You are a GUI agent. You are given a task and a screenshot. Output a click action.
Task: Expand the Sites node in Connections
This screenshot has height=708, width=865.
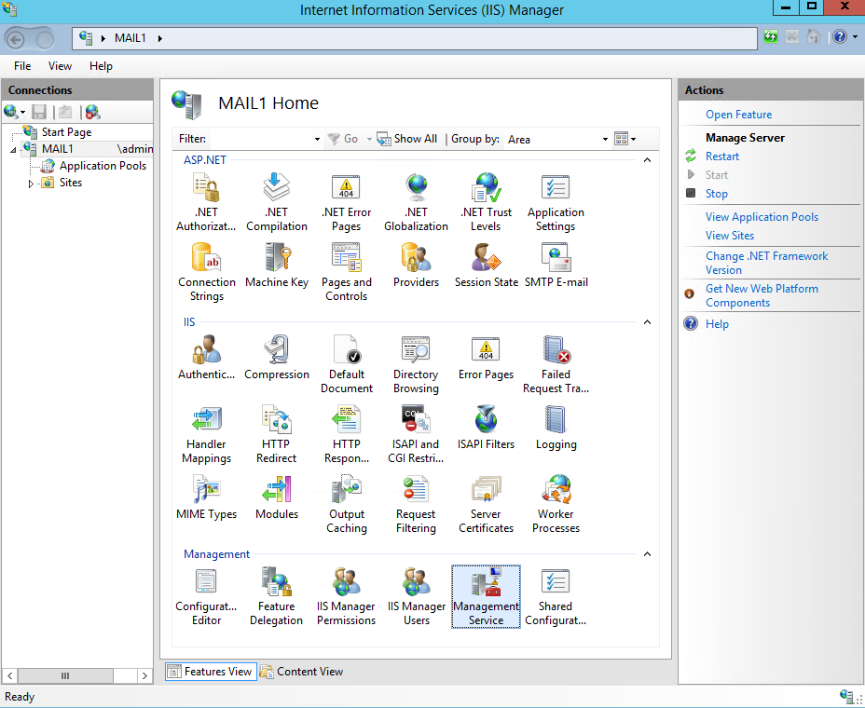pyautogui.click(x=29, y=183)
